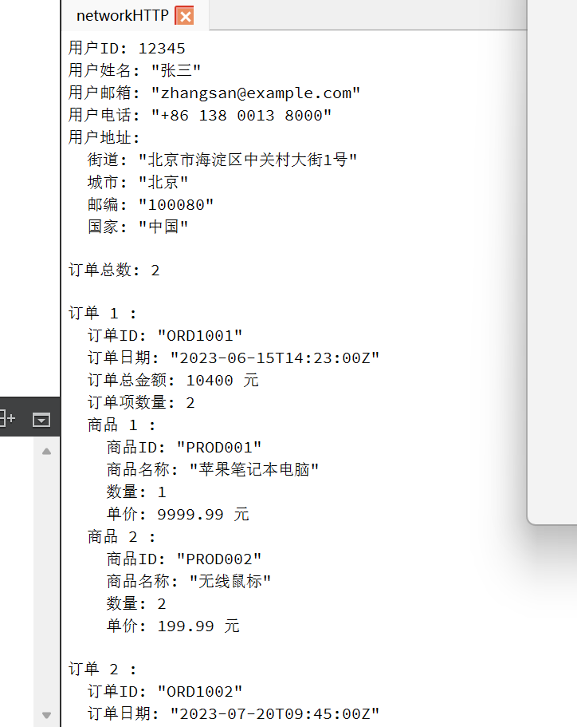Image resolution: width=577 pixels, height=727 pixels.
Task: Click the date line 2023-06-15T14:23:00Z
Action: click(234, 358)
